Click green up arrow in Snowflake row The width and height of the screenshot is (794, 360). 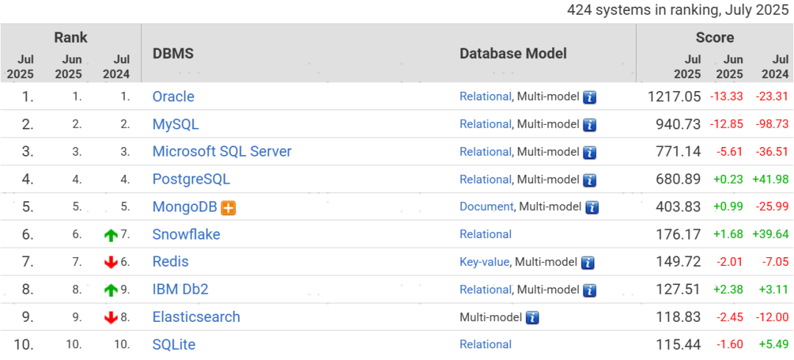coord(111,235)
